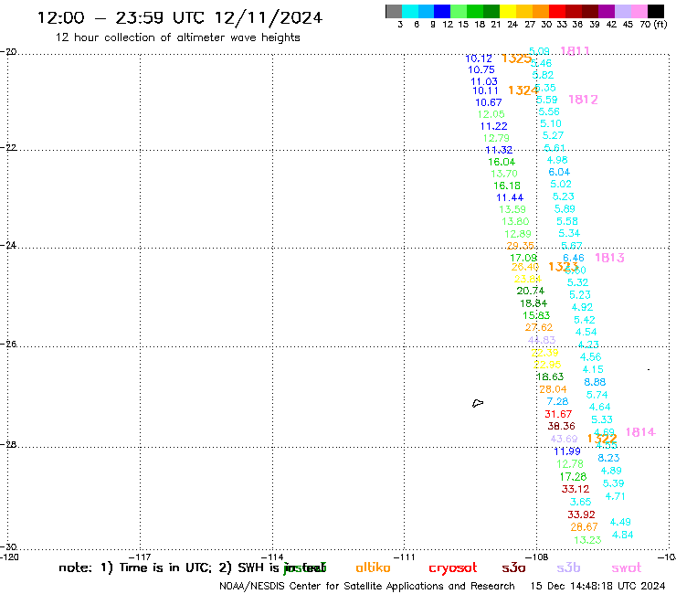Click the '-26' latitude axis label
676x594 pixels.
click(8, 344)
